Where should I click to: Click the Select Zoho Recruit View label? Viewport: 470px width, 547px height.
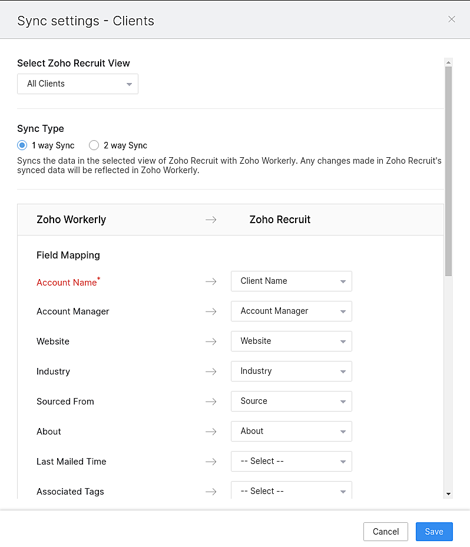pos(73,63)
